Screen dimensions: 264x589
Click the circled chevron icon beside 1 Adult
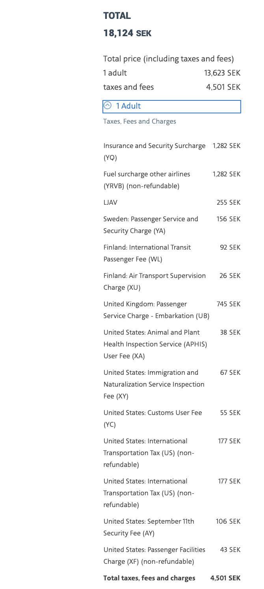click(x=107, y=106)
